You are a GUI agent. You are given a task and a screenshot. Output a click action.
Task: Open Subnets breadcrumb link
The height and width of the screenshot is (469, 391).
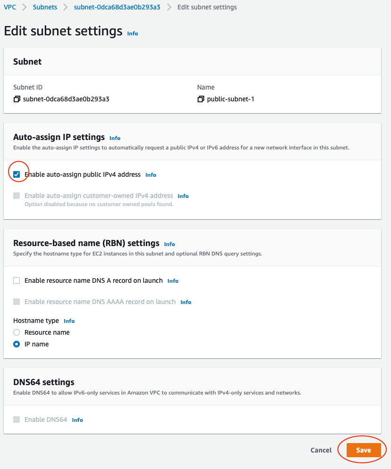(45, 7)
